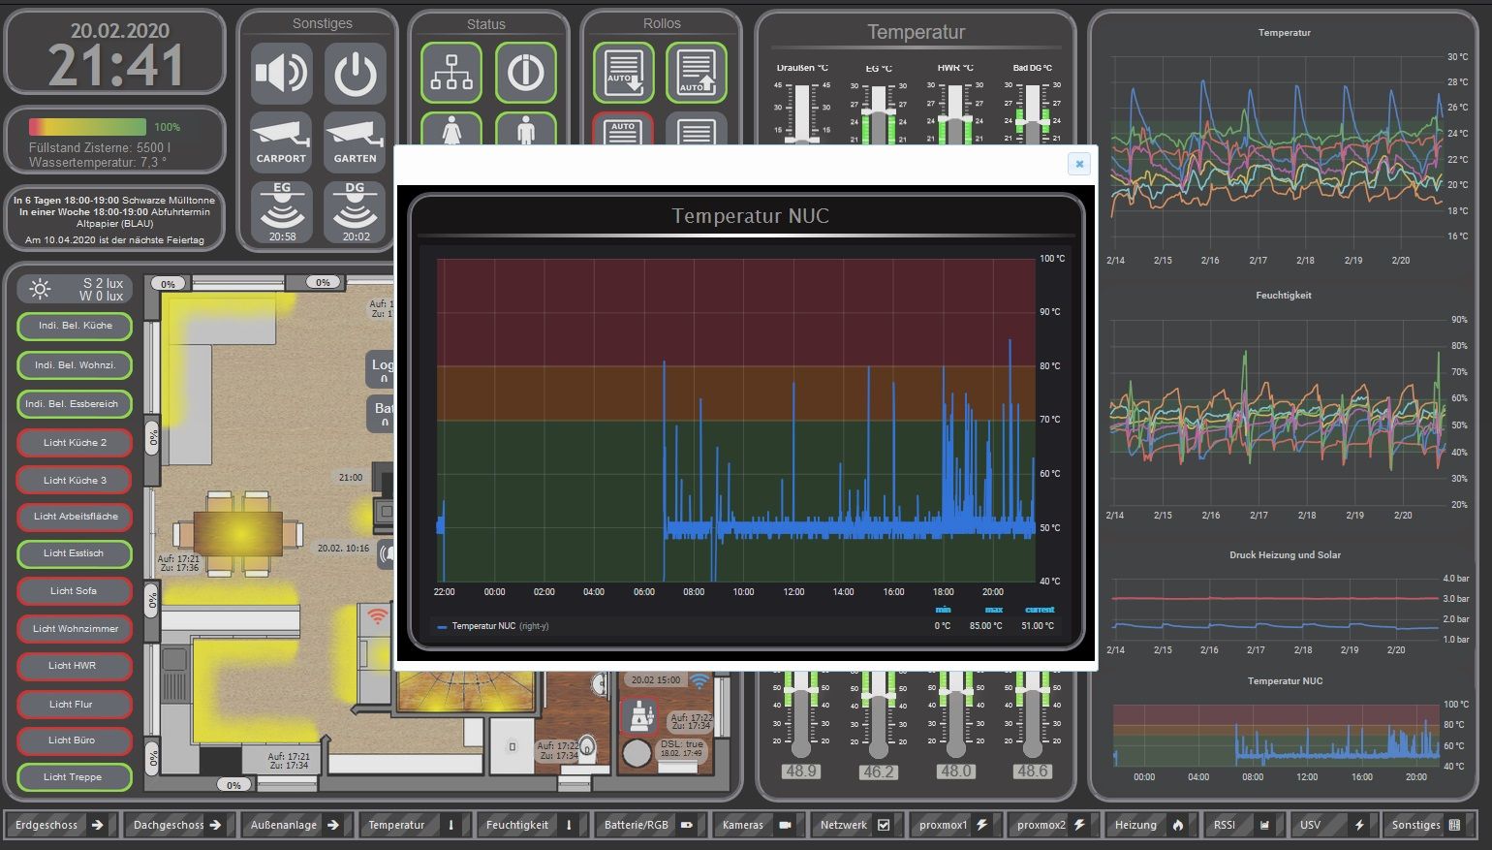Open the Dachgeschoss view
1492x850 pixels.
(178, 825)
